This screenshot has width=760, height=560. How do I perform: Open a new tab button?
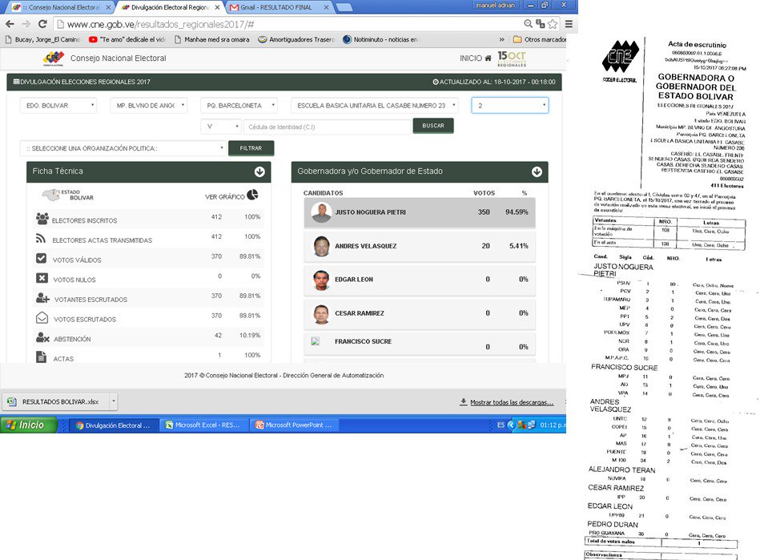[344, 7]
